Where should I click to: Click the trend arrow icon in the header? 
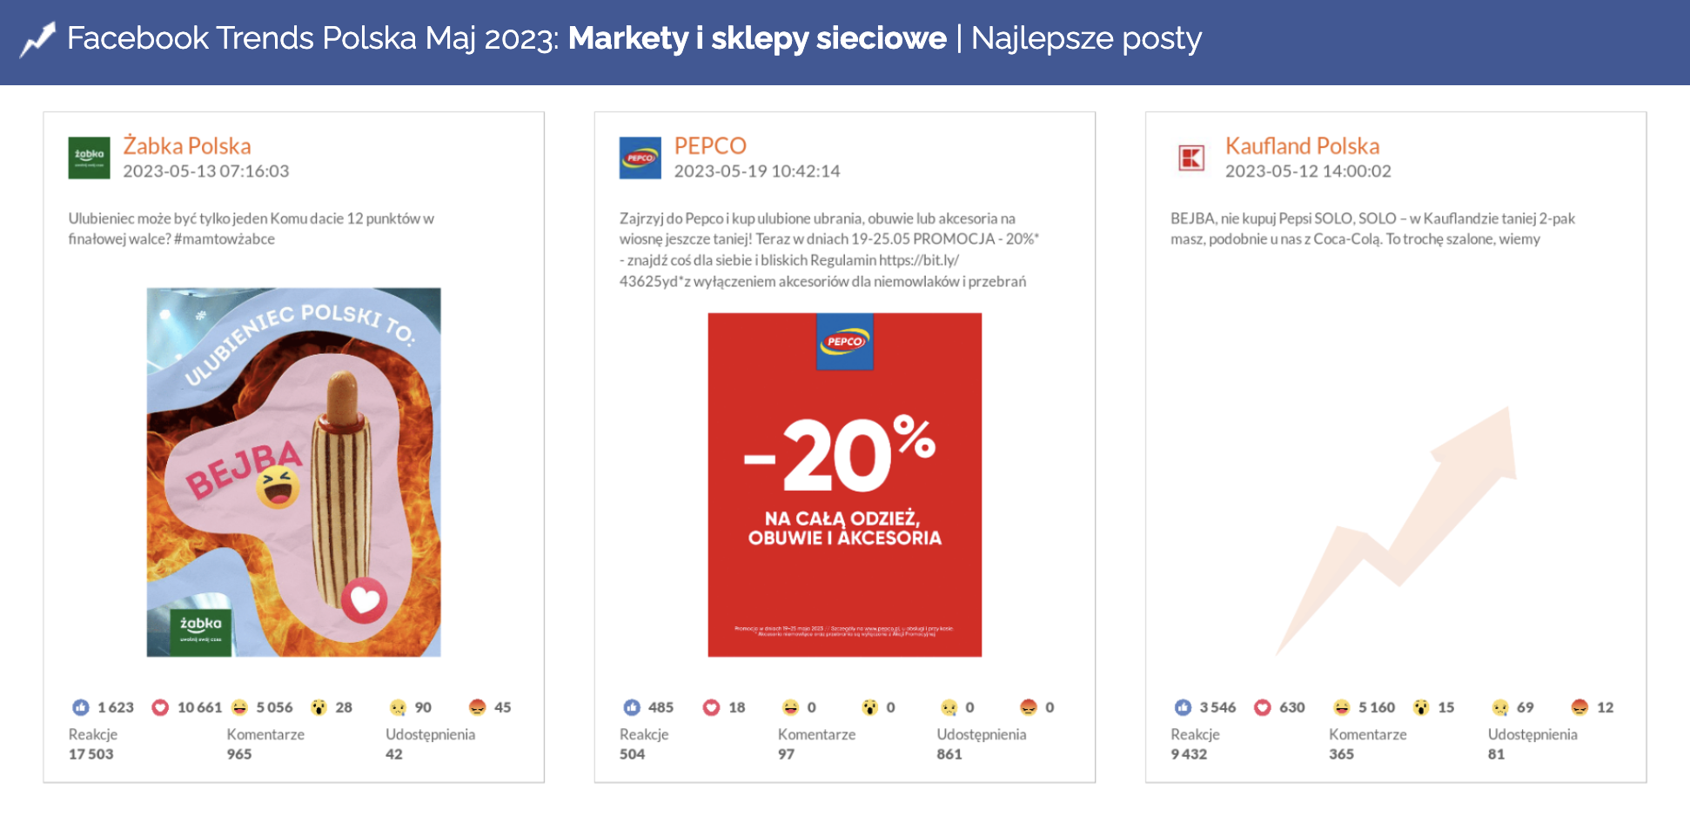click(37, 39)
